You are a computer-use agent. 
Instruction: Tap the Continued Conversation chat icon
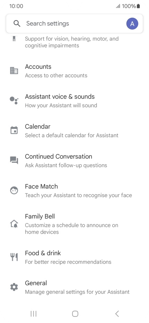tap(14, 160)
